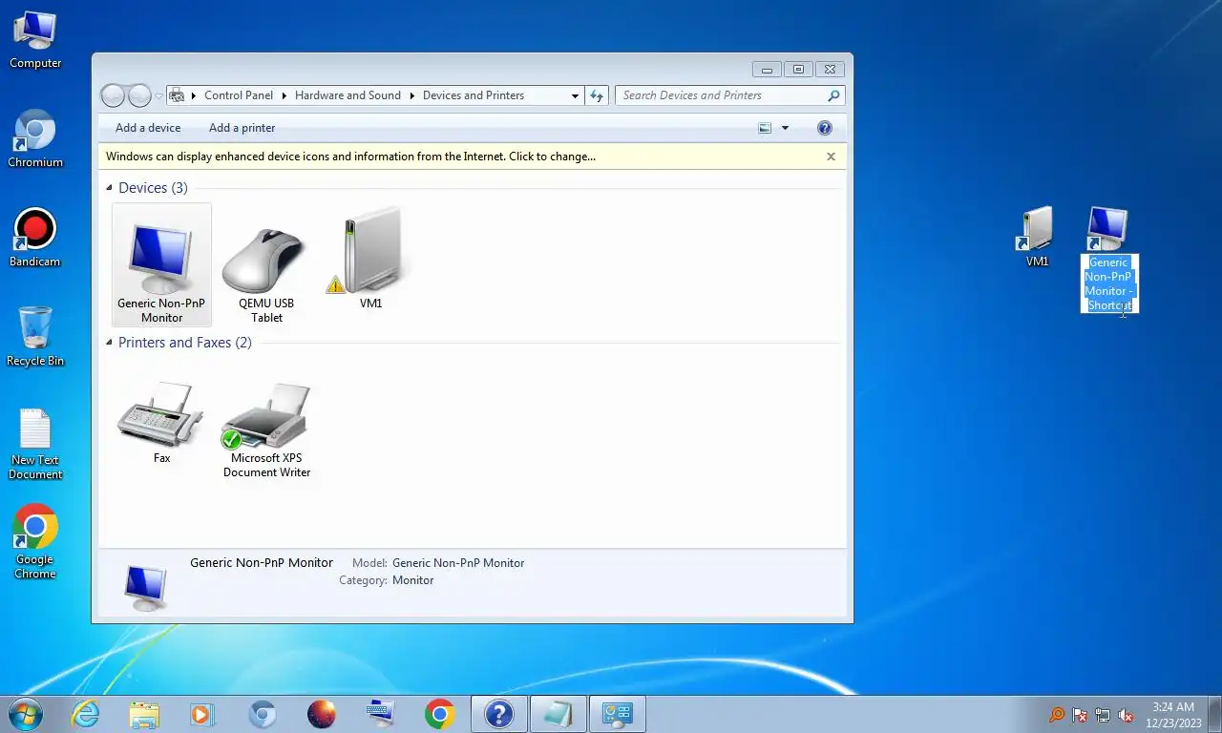1222x733 pixels.
Task: Open the view options dropdown arrow
Action: point(786,128)
